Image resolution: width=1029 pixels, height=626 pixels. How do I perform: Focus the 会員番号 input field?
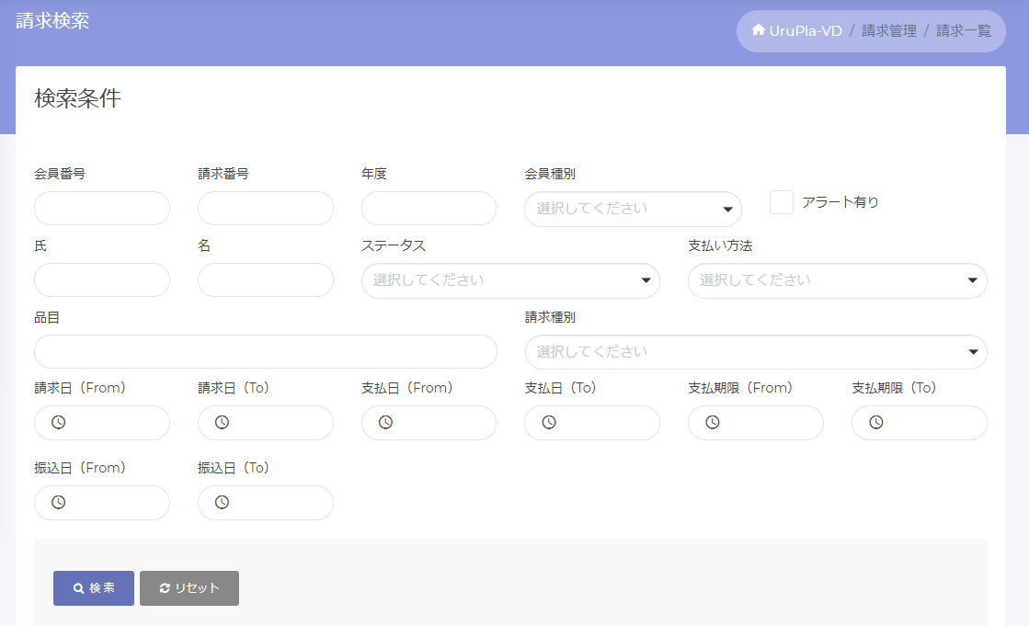[102, 209]
